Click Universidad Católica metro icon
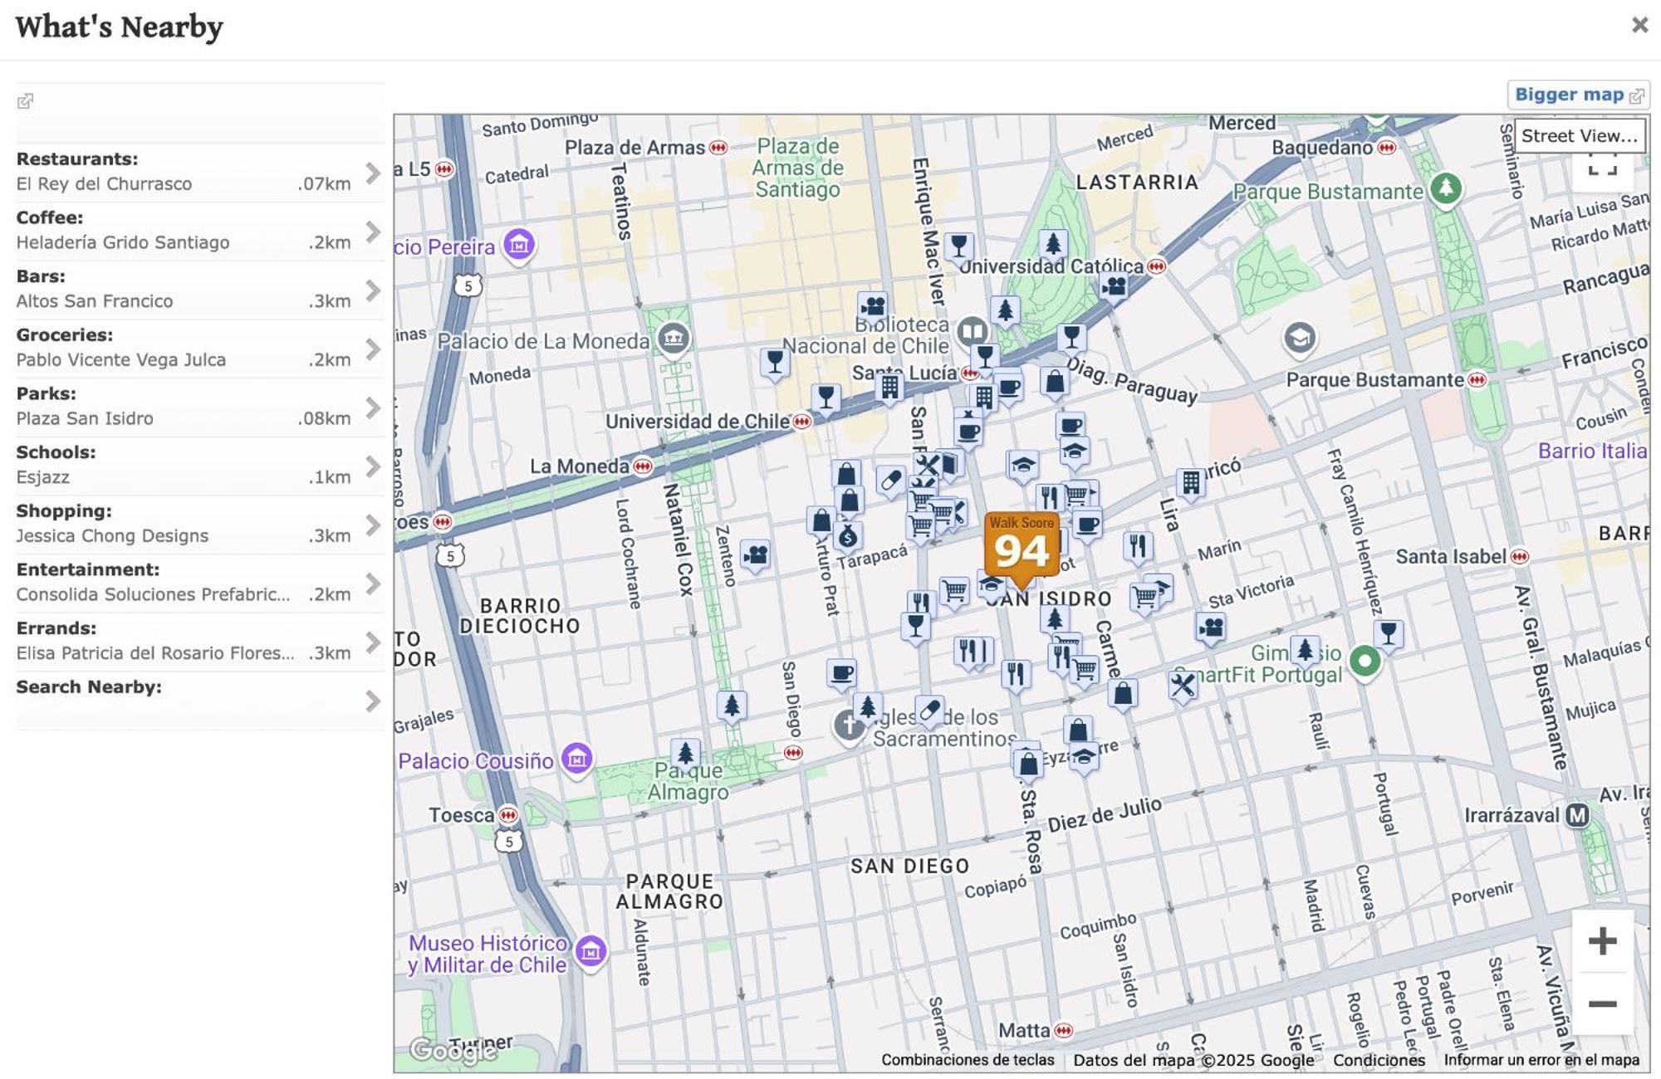1661x1079 pixels. (1156, 266)
